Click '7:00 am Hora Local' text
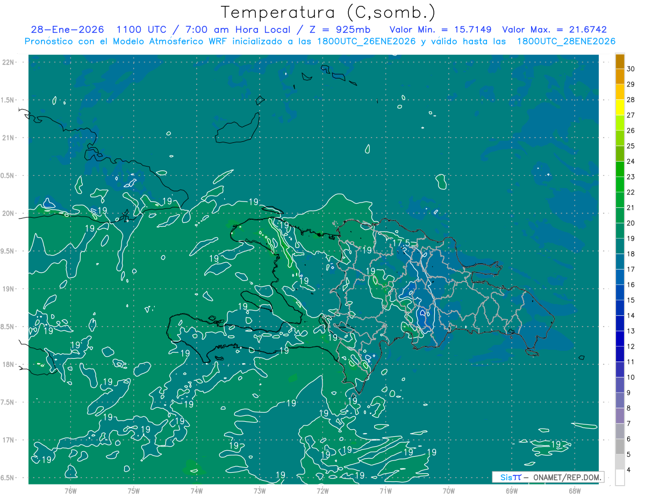The image size is (645, 498). pyautogui.click(x=238, y=30)
